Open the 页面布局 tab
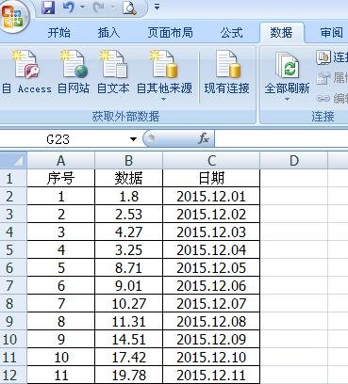 click(170, 33)
